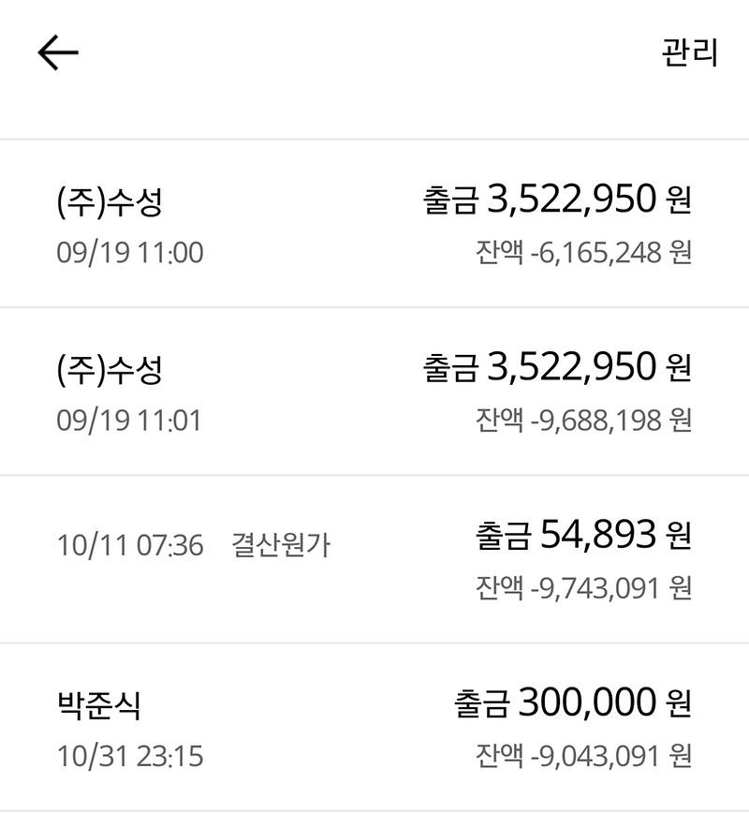Select the (주)수성 name at 09/19 11:00
The width and height of the screenshot is (749, 813).
tap(110, 202)
